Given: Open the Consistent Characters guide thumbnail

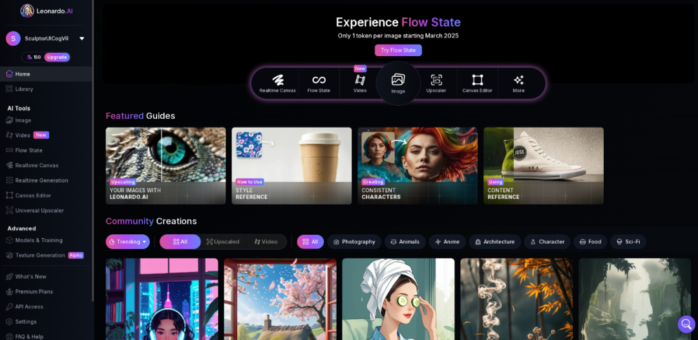Looking at the screenshot, I should coord(418,166).
